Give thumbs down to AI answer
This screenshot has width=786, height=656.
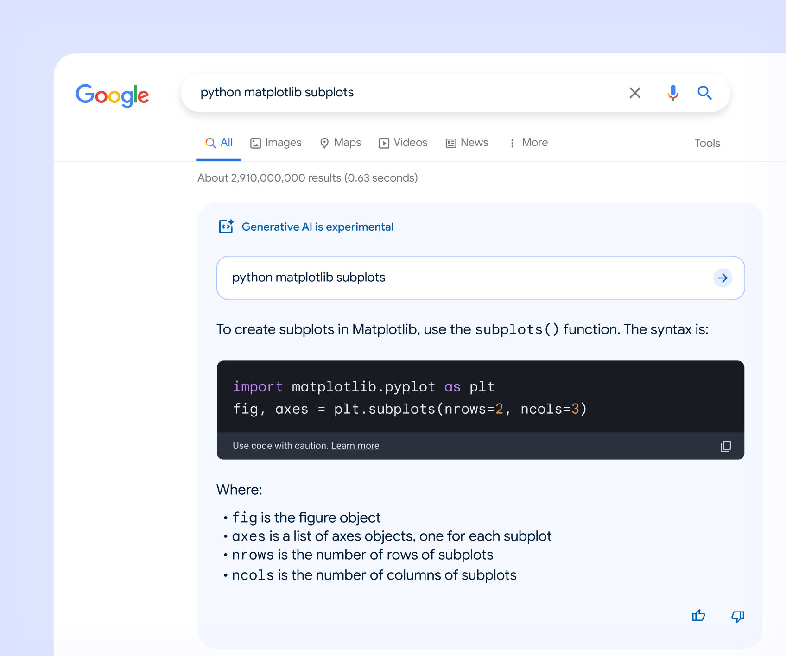coord(737,616)
